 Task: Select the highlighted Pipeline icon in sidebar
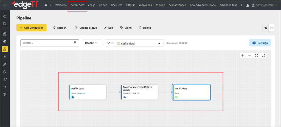click(5, 49)
